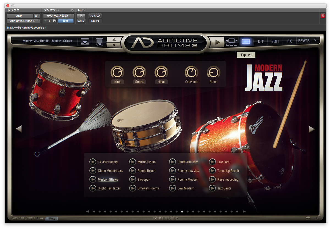331x229 pixels.
Task: Open help with the question mark
Action: (x=315, y=41)
